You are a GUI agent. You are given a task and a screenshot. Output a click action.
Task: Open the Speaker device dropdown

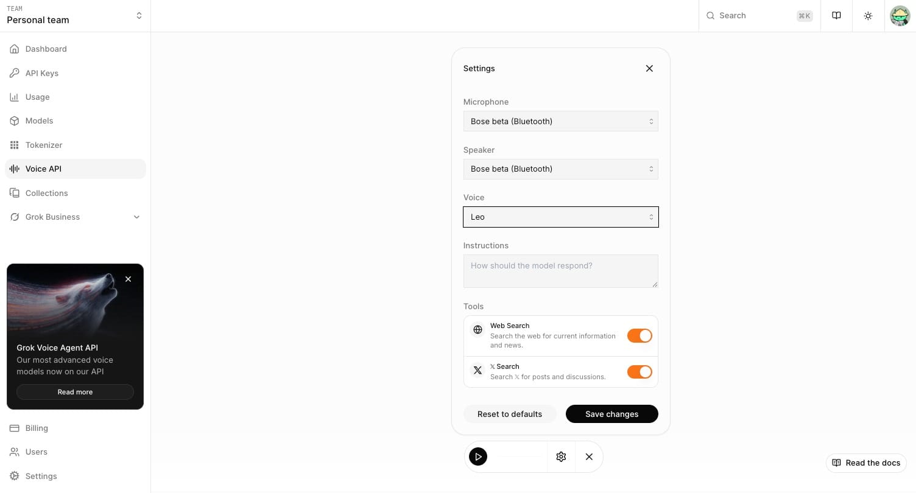(x=560, y=169)
